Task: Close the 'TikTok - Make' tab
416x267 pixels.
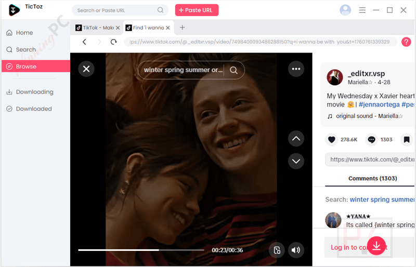Action: point(118,28)
